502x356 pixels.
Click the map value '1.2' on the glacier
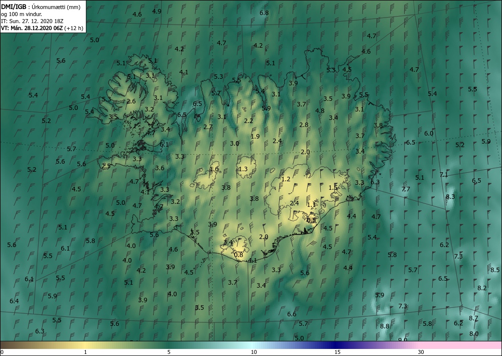tap(286, 179)
